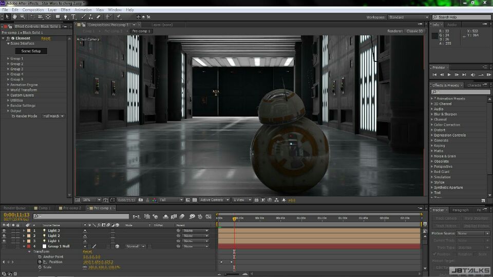Image resolution: width=493 pixels, height=277 pixels.
Task: Select the Hand tool in toolbar
Action: tap(15, 16)
